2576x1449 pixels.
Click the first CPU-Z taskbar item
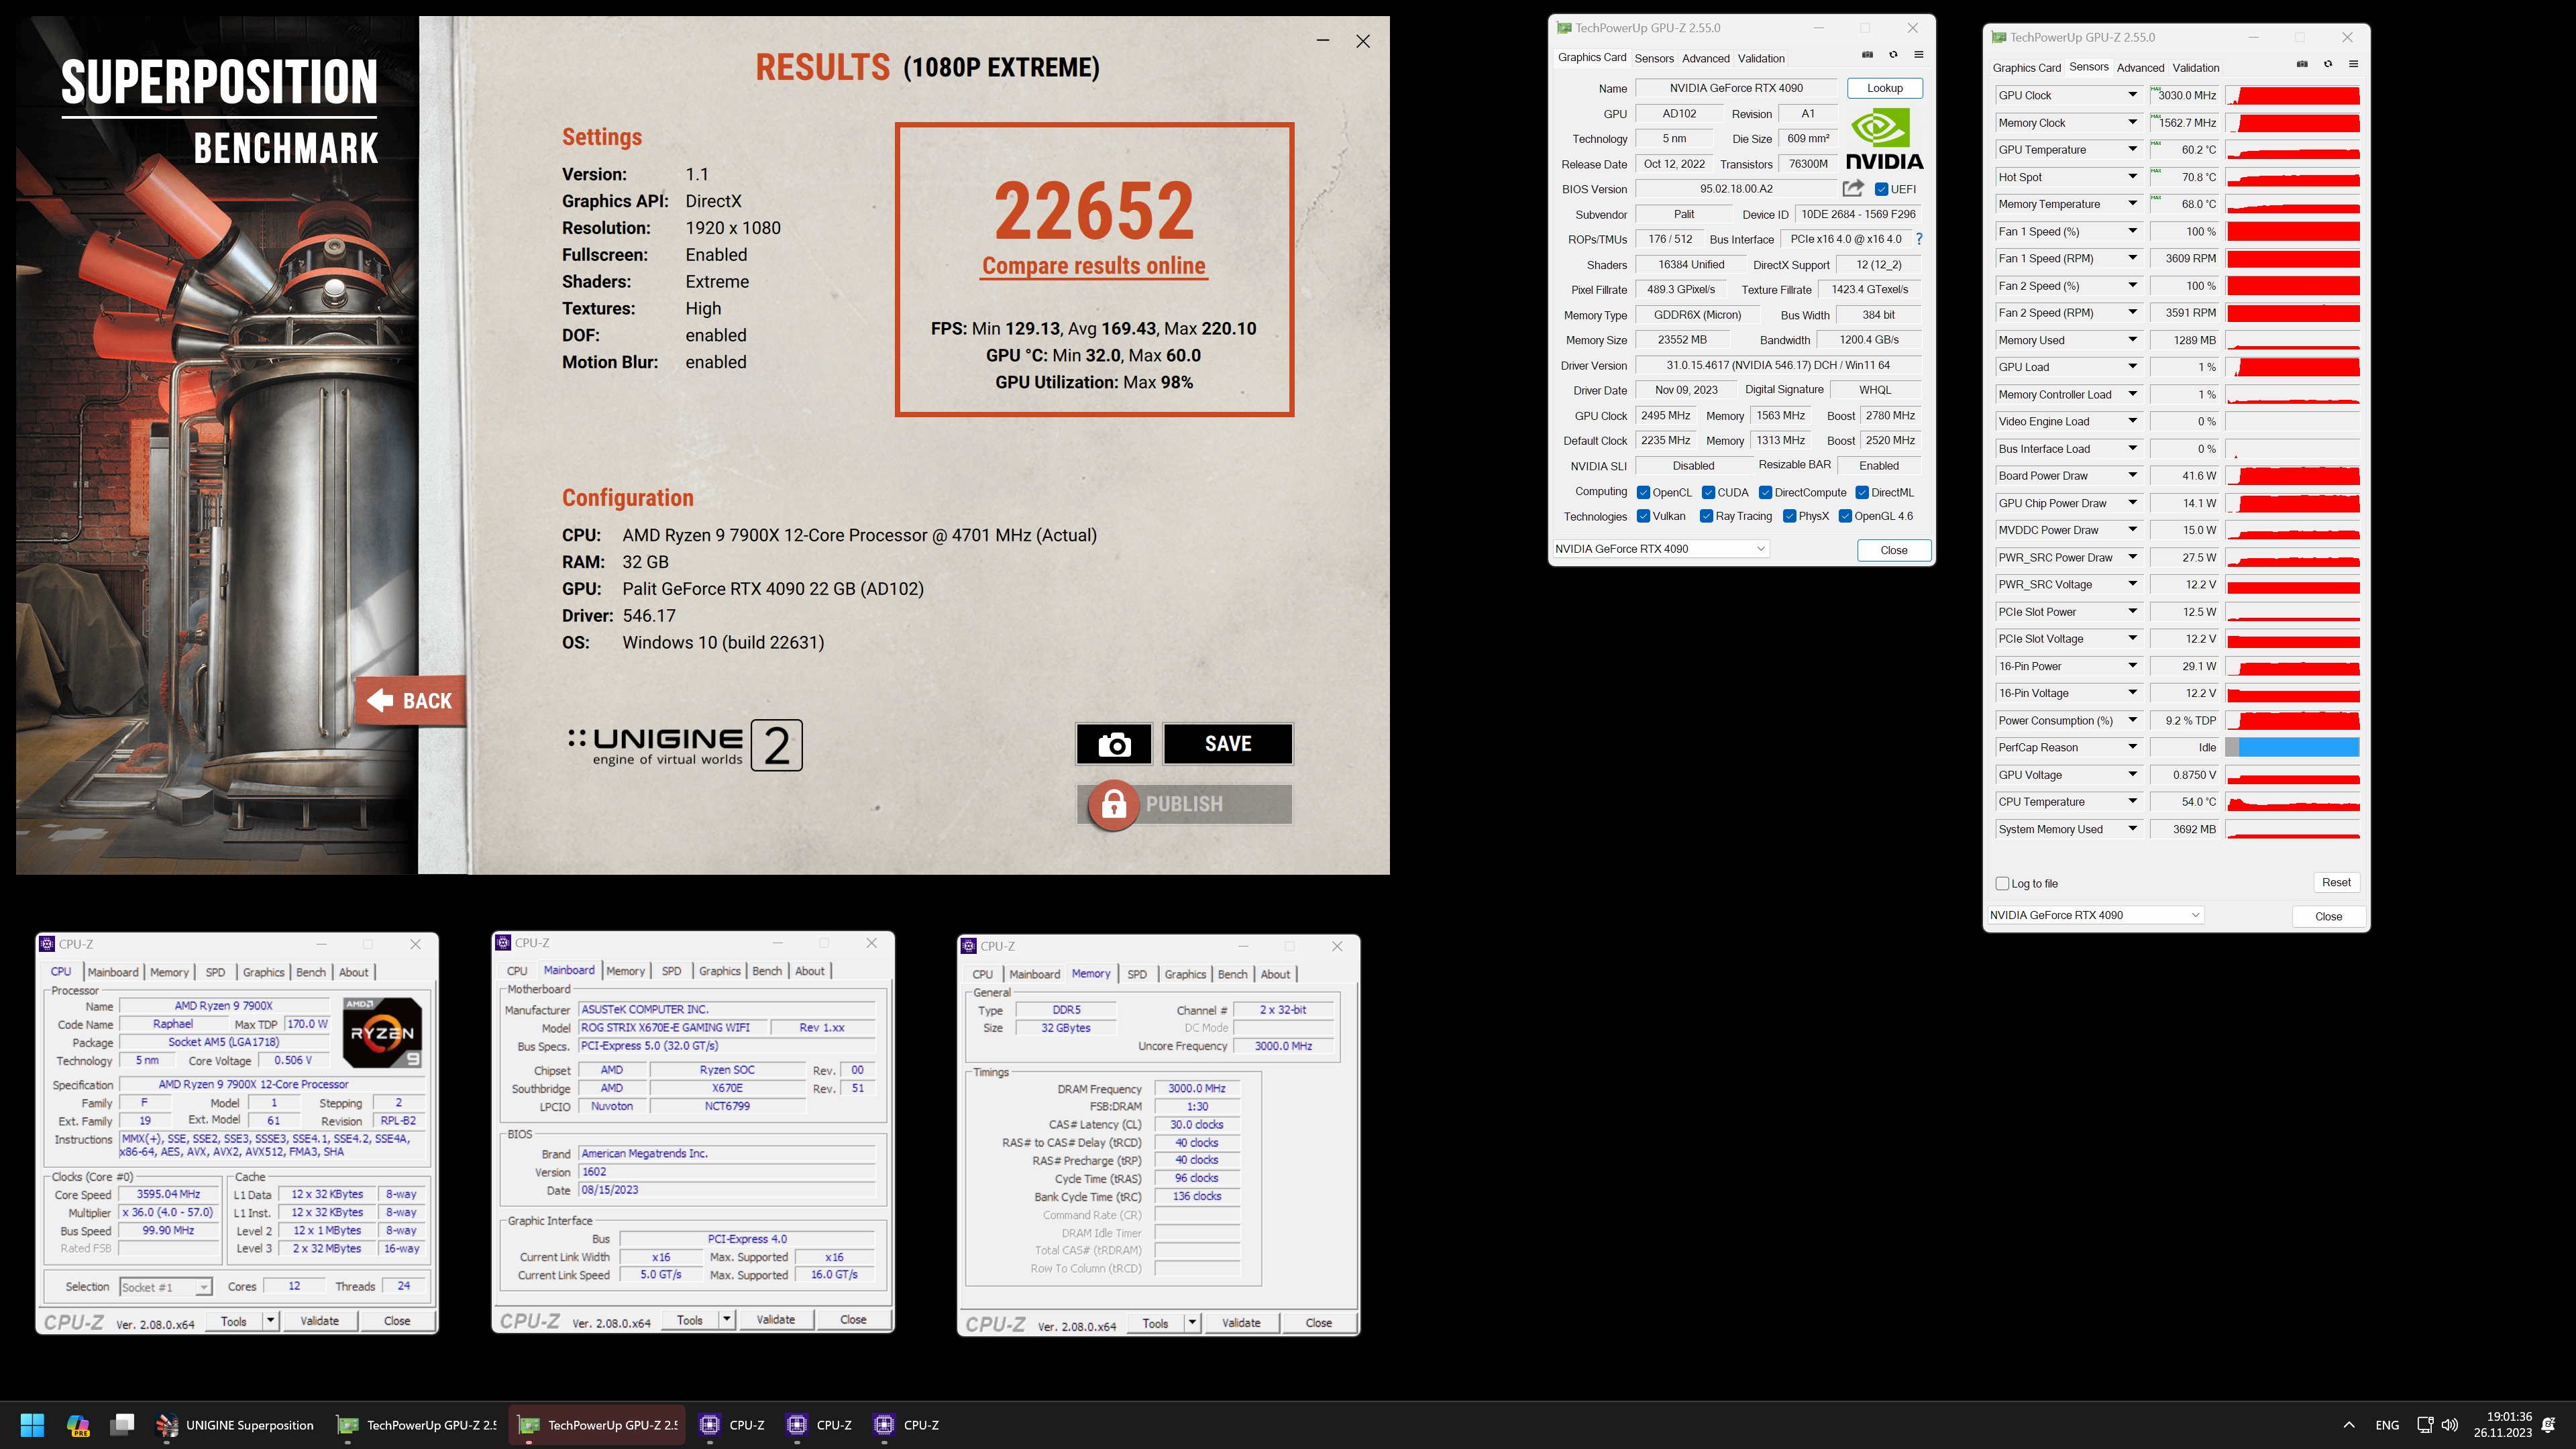click(733, 1425)
